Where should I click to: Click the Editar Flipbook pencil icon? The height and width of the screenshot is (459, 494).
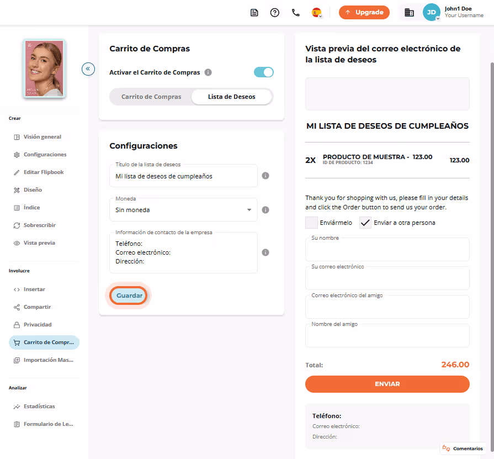[17, 172]
